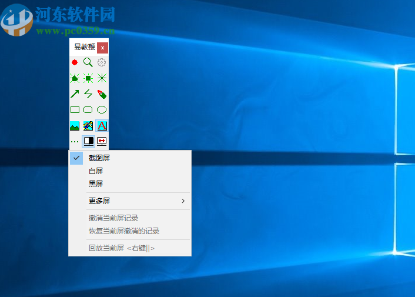Click 恢复当前屏撤消的记录 menu entry

130,231
